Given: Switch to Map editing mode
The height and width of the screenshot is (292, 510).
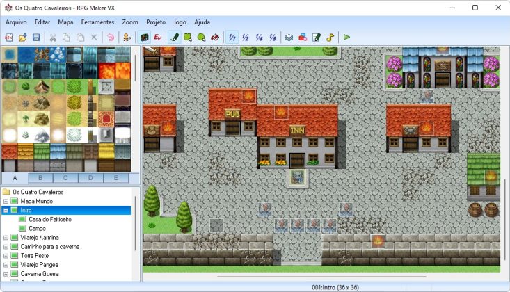Looking at the screenshot, I should coord(144,38).
